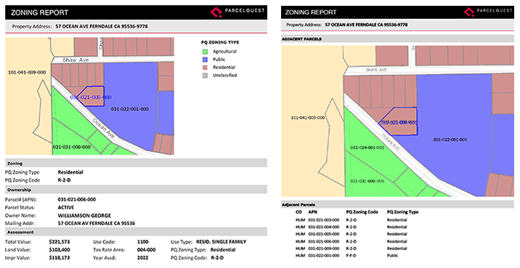The width and height of the screenshot is (520, 268).
Task: Click the Parcel# APN value 031-021-006-000
Action: (x=77, y=200)
